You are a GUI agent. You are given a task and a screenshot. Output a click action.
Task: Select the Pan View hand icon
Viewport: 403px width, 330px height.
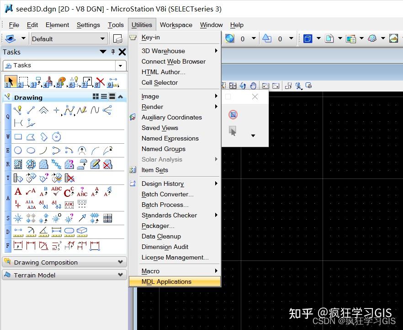pos(254,86)
